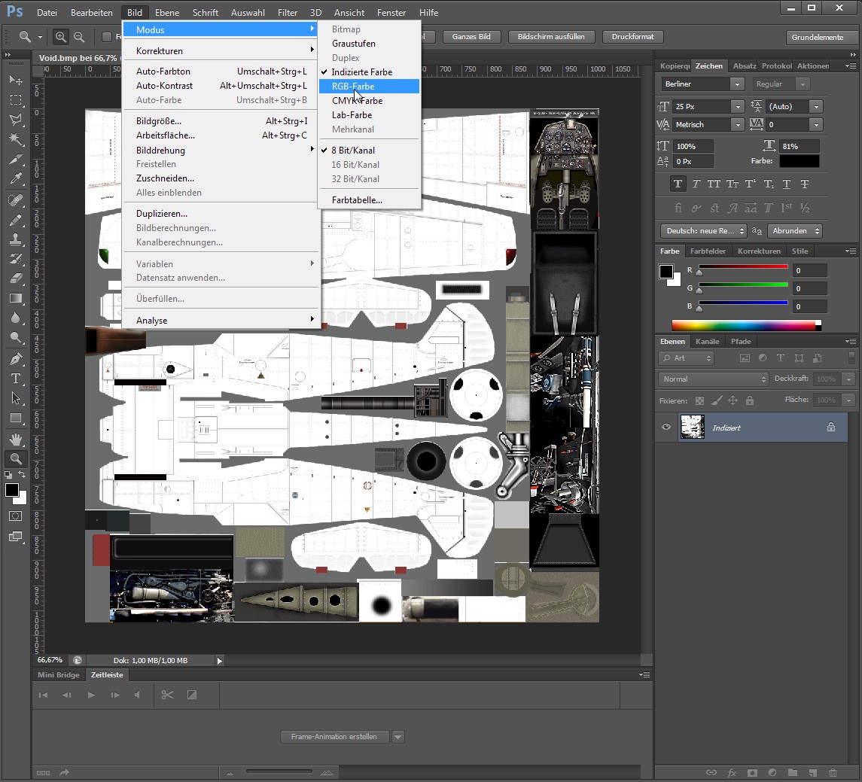This screenshot has height=782, width=862.
Task: Choose RGB-Farbe from the Modus submenu
Action: [353, 87]
